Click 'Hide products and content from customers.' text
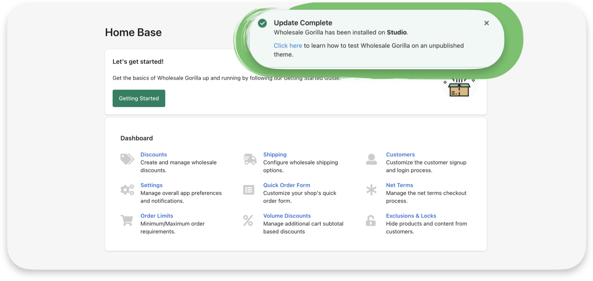The image size is (593, 281). (426, 228)
